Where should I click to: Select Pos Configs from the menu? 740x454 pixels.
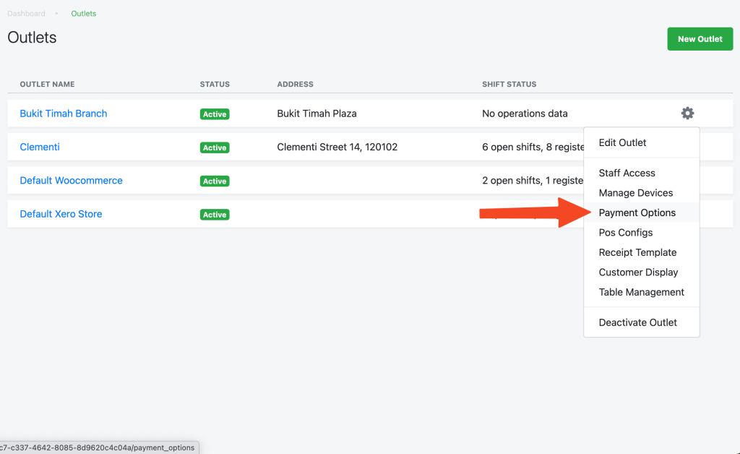(625, 233)
